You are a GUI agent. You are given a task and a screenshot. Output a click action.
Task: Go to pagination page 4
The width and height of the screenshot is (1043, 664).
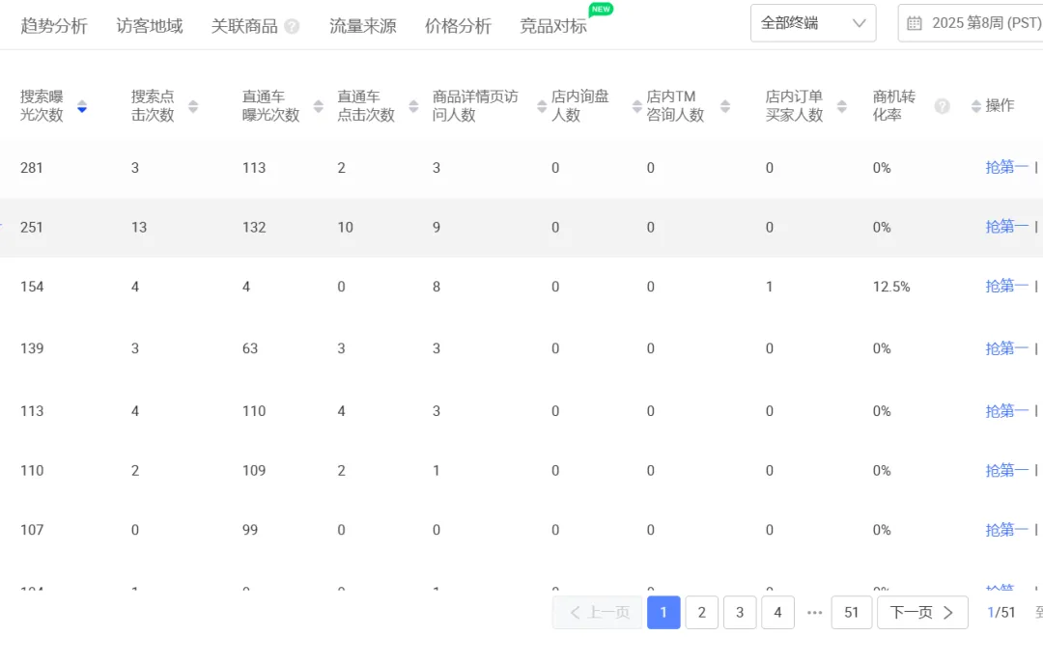(777, 612)
